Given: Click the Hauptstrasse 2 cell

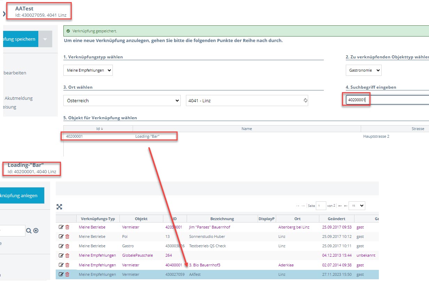Looking at the screenshot, I should [x=376, y=136].
